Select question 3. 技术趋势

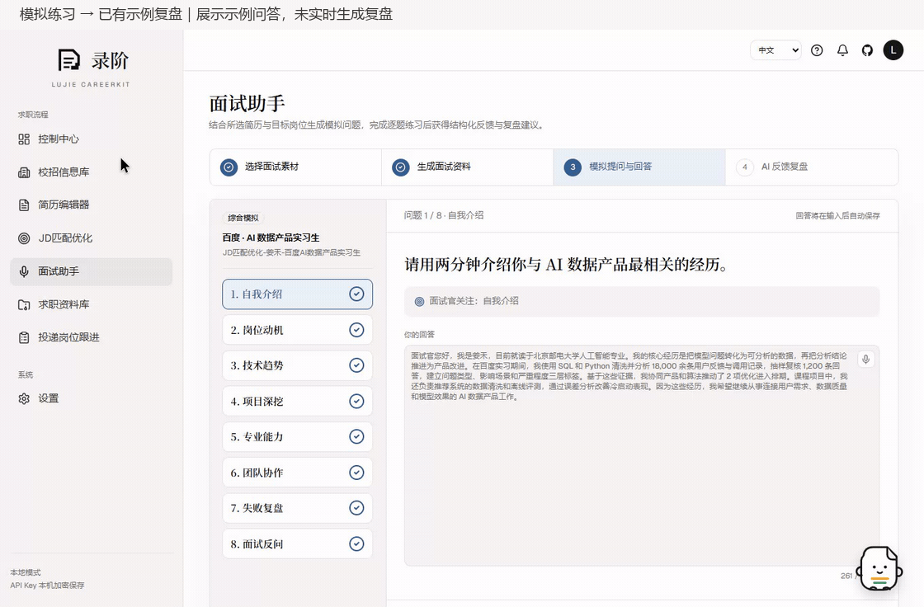(297, 365)
